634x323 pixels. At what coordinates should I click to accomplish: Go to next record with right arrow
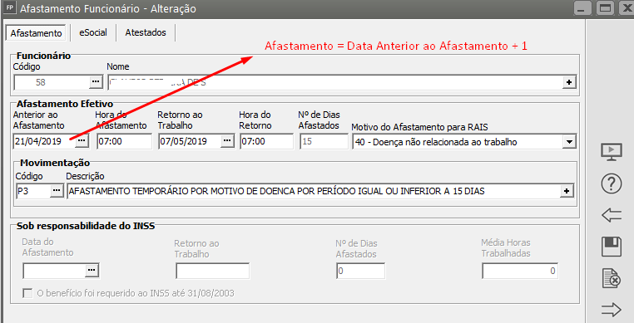pyautogui.click(x=612, y=310)
